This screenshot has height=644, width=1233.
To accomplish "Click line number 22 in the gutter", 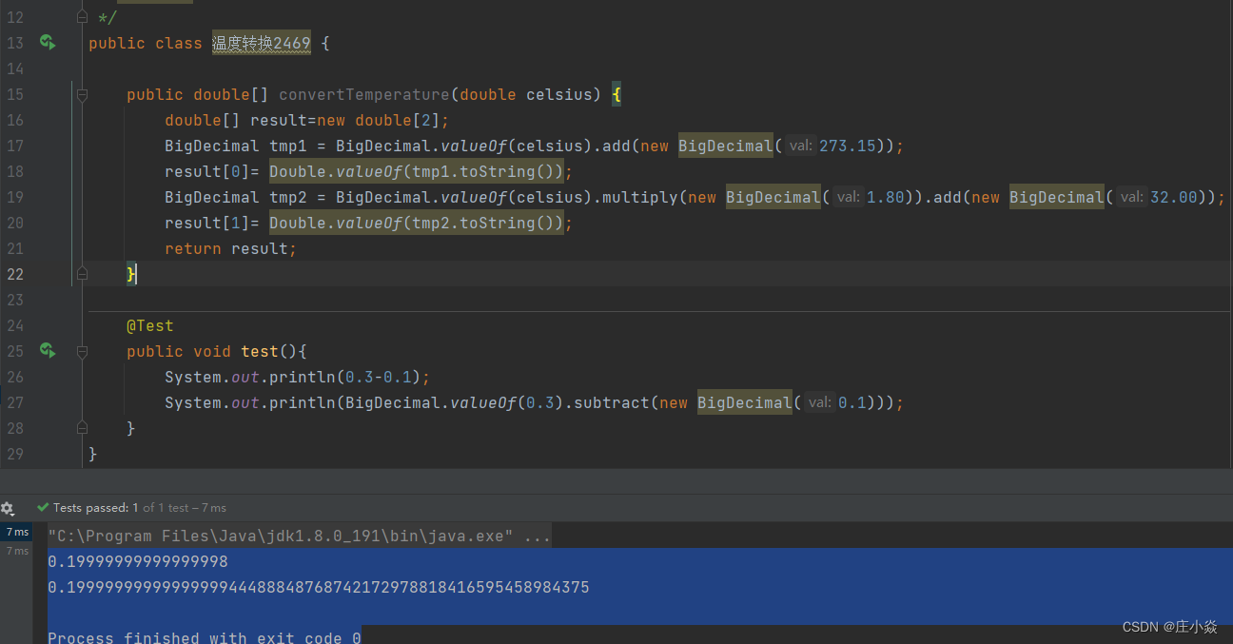I will coord(14,274).
